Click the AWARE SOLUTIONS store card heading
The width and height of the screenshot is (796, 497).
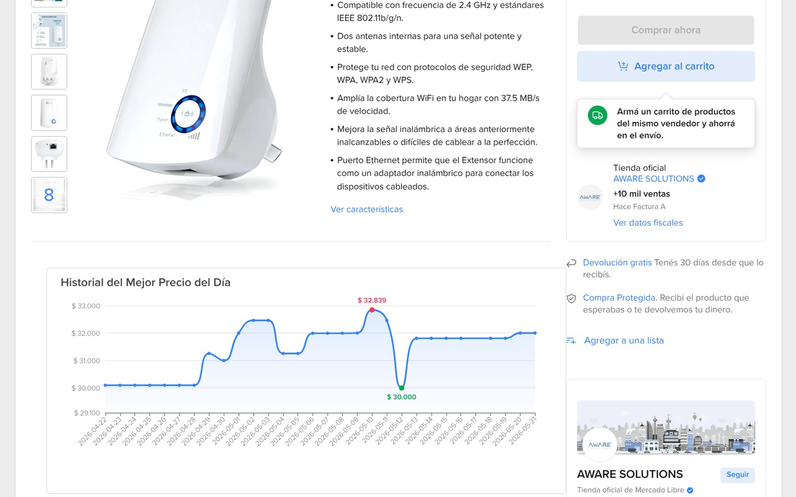630,474
